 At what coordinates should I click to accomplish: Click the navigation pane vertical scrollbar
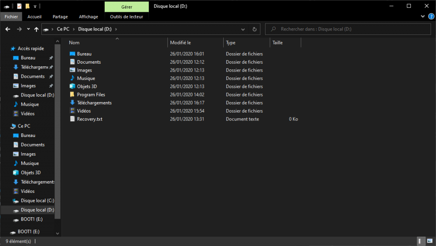(x=58, y=131)
